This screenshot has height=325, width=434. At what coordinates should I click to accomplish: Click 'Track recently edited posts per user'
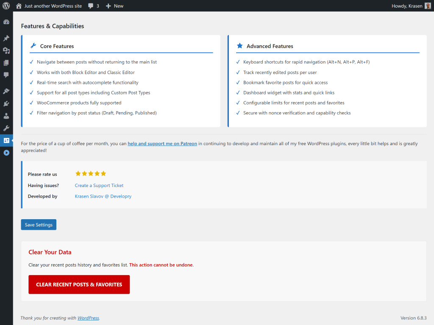(x=280, y=72)
